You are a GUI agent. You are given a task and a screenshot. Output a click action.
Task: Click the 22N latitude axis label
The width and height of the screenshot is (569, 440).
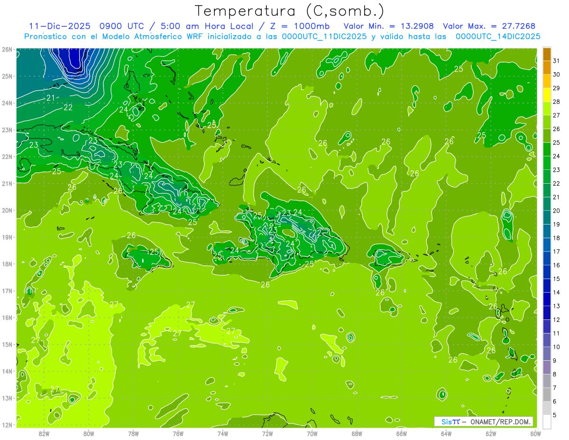(7, 157)
